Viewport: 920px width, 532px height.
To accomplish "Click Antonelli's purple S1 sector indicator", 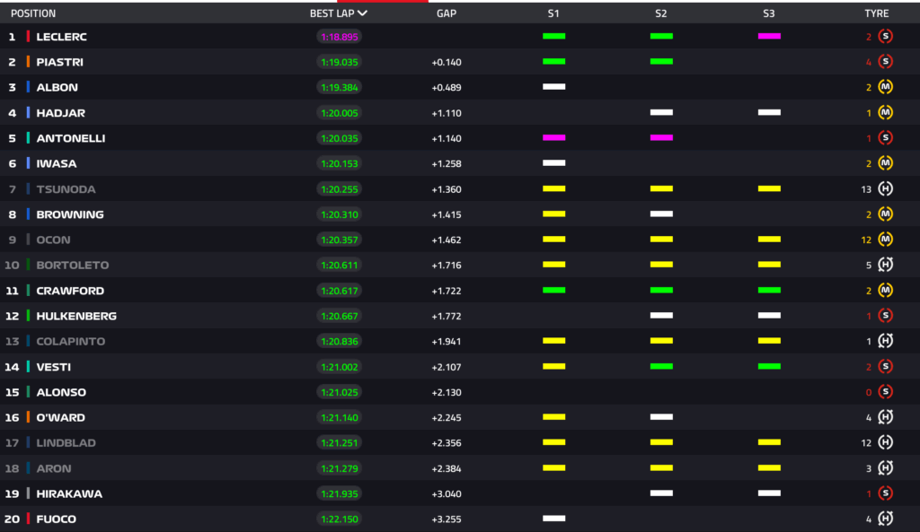I will point(553,137).
